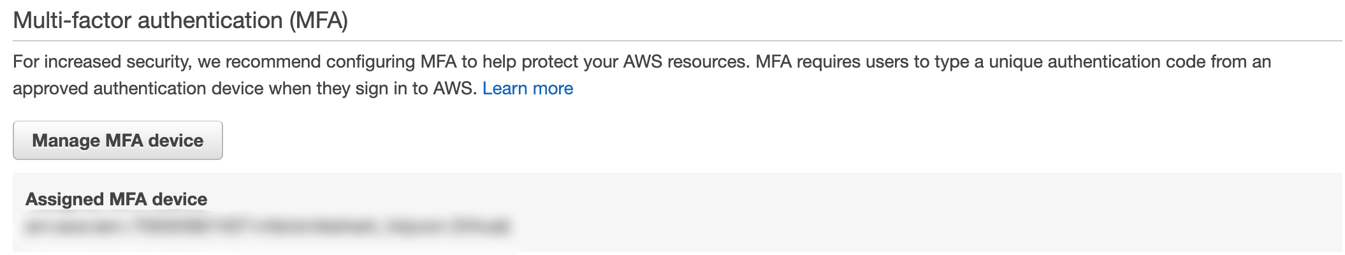Select the Assigned MFA device label
The height and width of the screenshot is (255, 1345).
click(x=116, y=200)
